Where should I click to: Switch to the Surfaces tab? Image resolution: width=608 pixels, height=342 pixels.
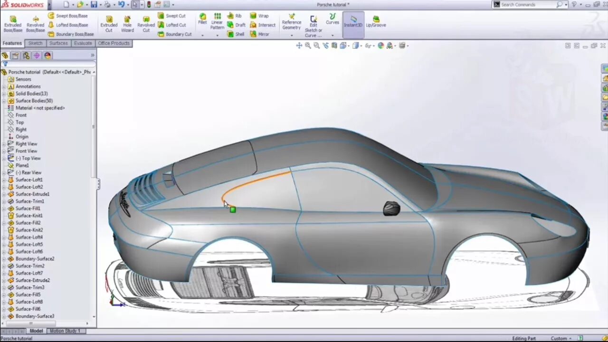click(58, 43)
